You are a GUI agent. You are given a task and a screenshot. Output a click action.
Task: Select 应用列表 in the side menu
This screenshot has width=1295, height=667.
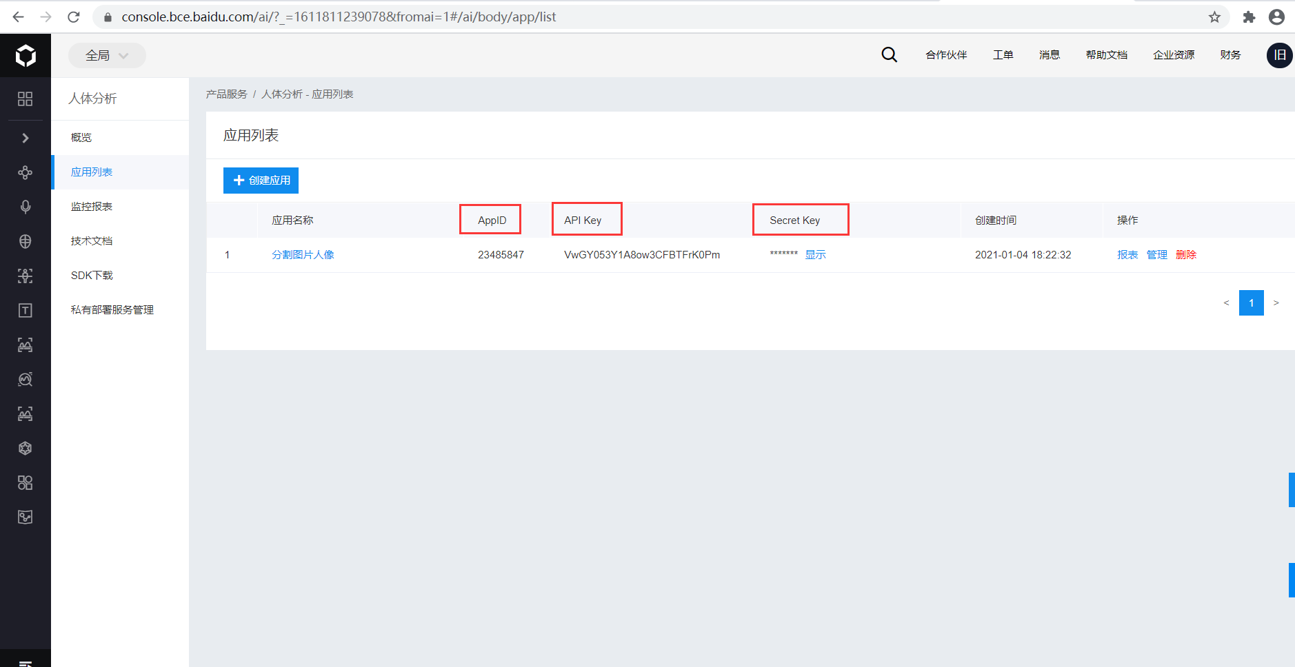120,172
